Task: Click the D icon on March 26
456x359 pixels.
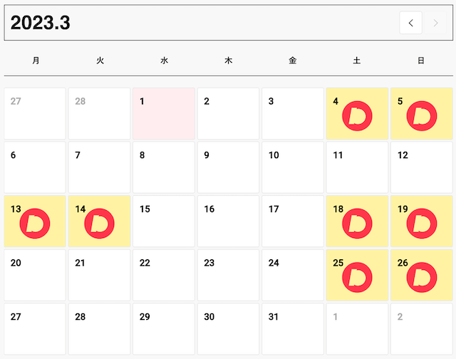Action: tap(422, 277)
